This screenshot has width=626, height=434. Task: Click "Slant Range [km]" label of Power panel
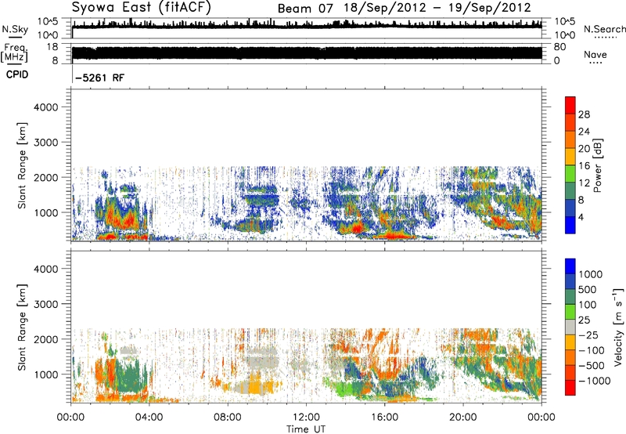[22, 165]
